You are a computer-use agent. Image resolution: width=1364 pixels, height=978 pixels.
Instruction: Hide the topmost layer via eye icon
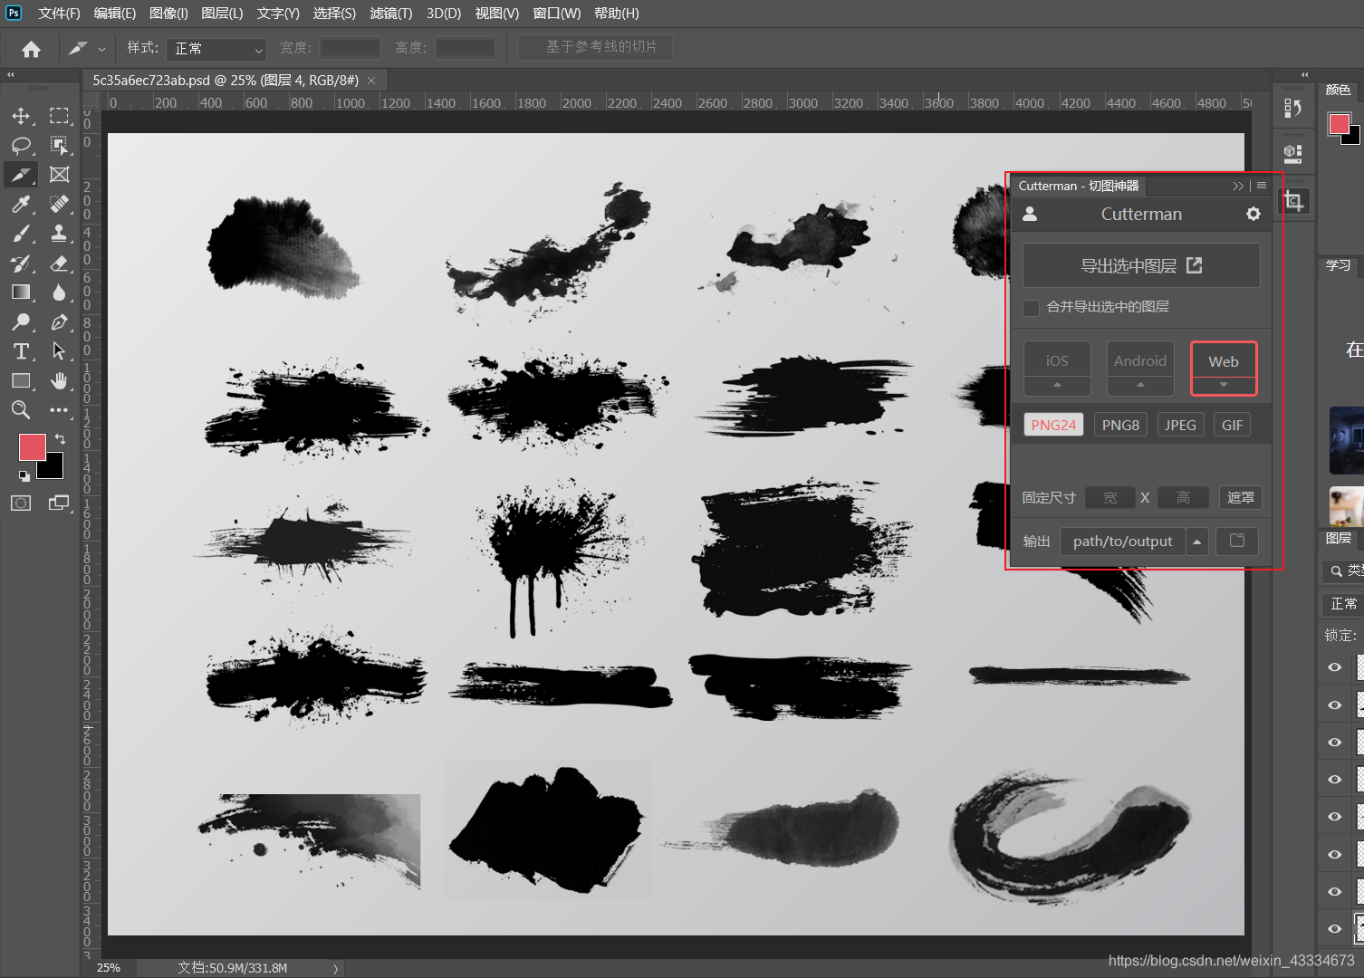pyautogui.click(x=1334, y=667)
